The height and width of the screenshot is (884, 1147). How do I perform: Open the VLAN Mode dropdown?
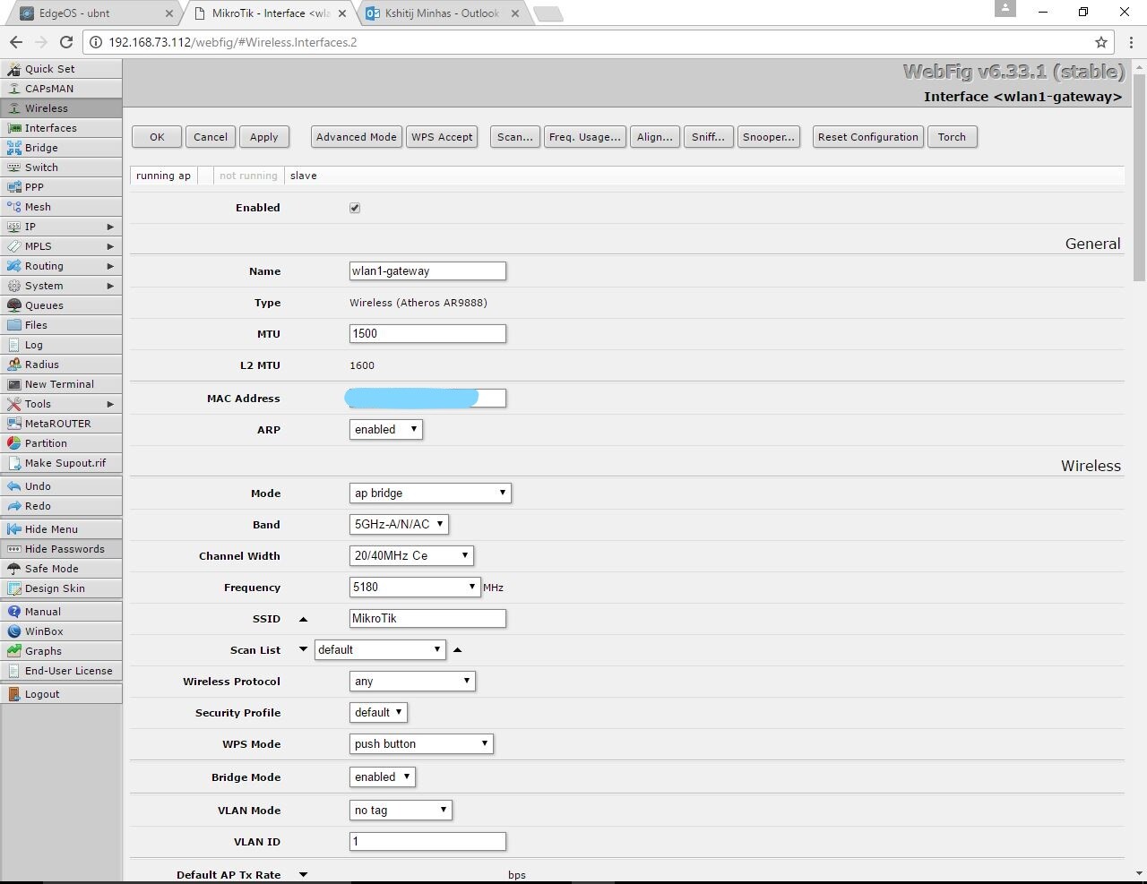[x=401, y=811]
